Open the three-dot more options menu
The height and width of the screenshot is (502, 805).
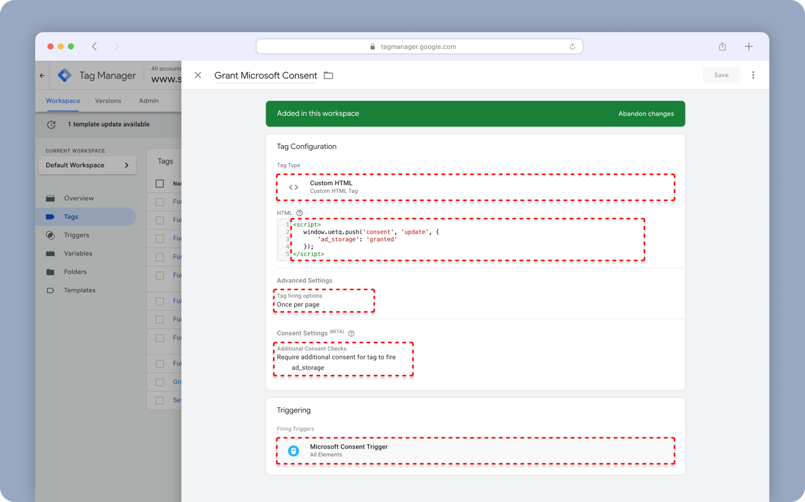(753, 75)
